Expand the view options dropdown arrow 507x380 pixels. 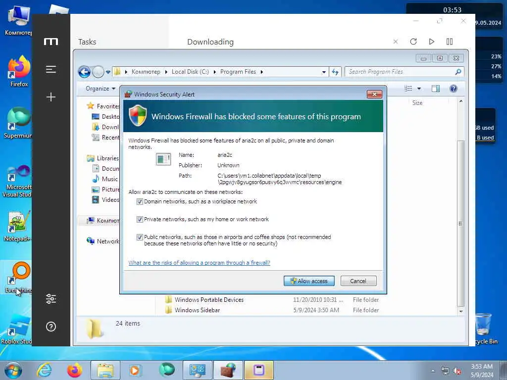[x=419, y=89]
